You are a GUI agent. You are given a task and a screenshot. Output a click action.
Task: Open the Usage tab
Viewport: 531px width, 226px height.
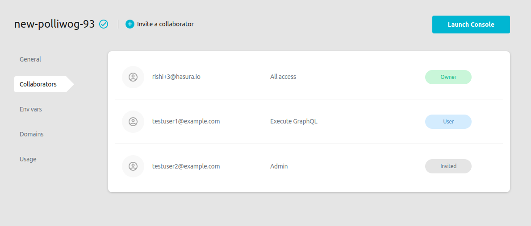coord(28,159)
